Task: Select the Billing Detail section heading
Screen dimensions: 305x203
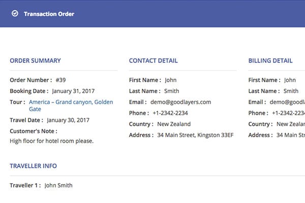Action: (x=270, y=61)
